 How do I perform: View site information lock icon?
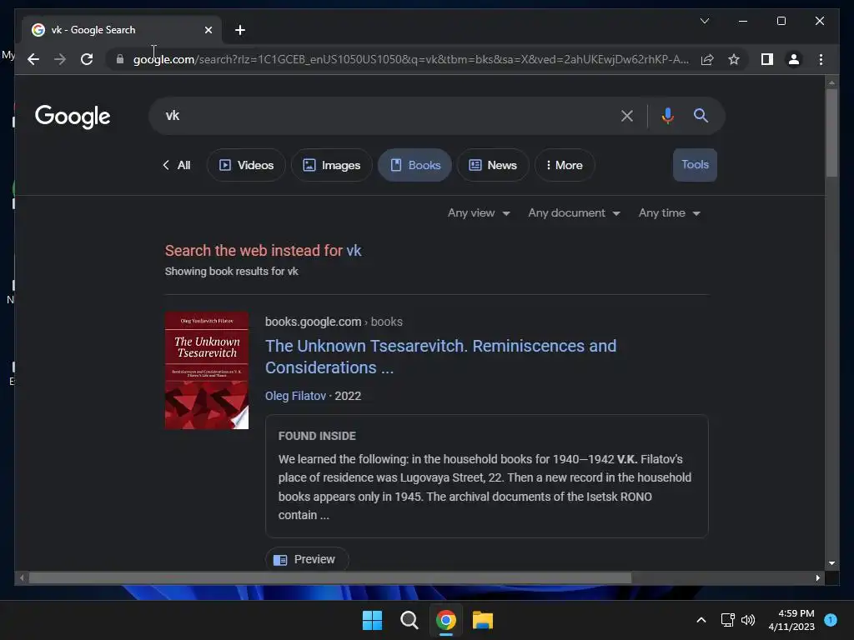120,59
